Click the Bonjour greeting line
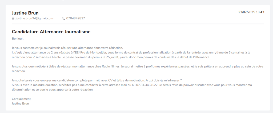 pyautogui.click(x=18, y=39)
